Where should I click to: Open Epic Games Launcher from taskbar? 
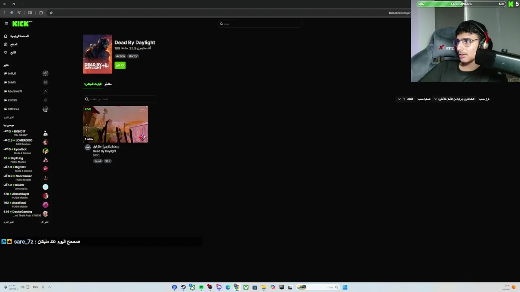click(x=282, y=287)
